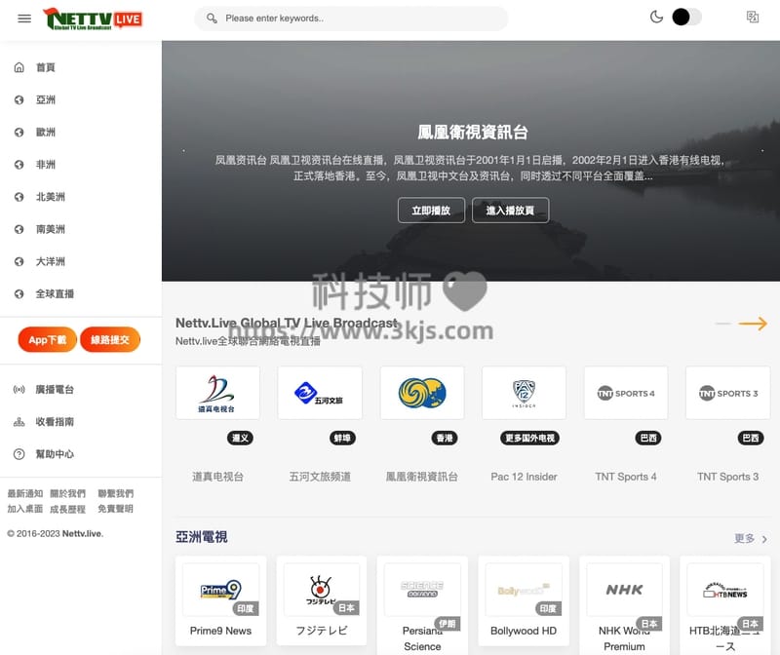This screenshot has height=655, width=780.
Task: Open the フジテレビ channel card
Action: click(x=322, y=600)
